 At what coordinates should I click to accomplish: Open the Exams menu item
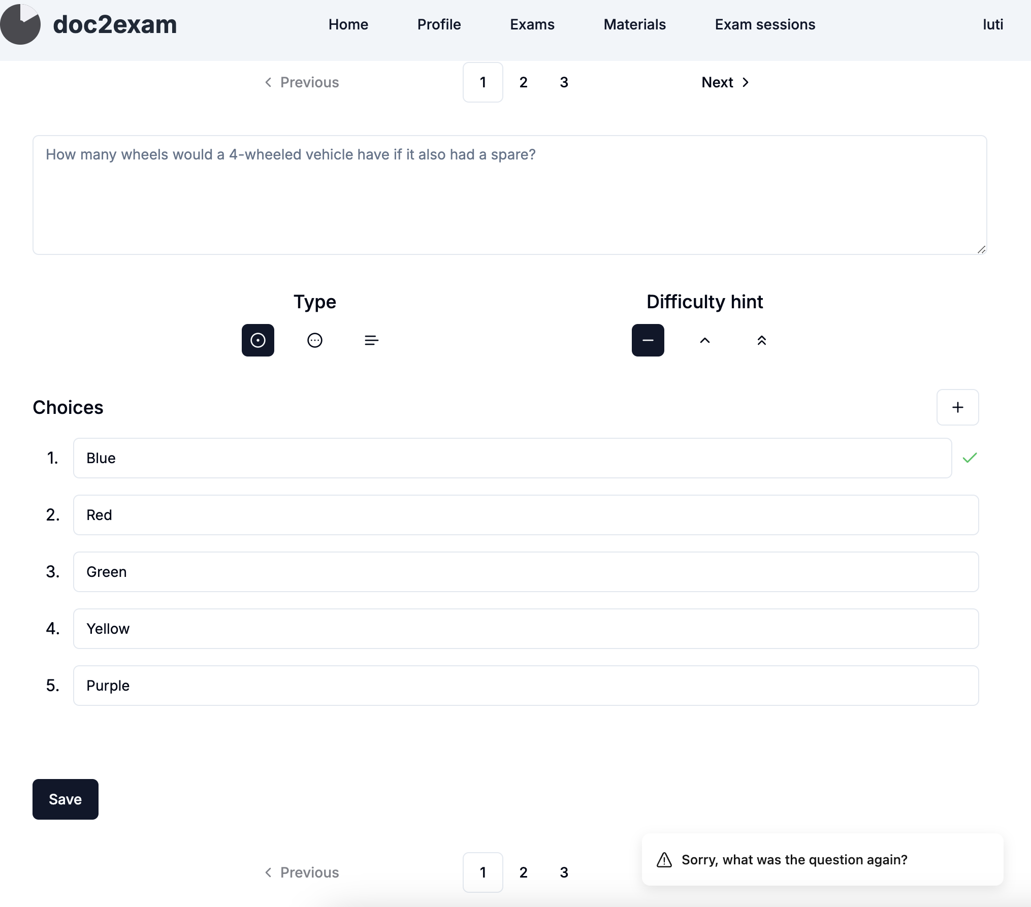(x=532, y=24)
